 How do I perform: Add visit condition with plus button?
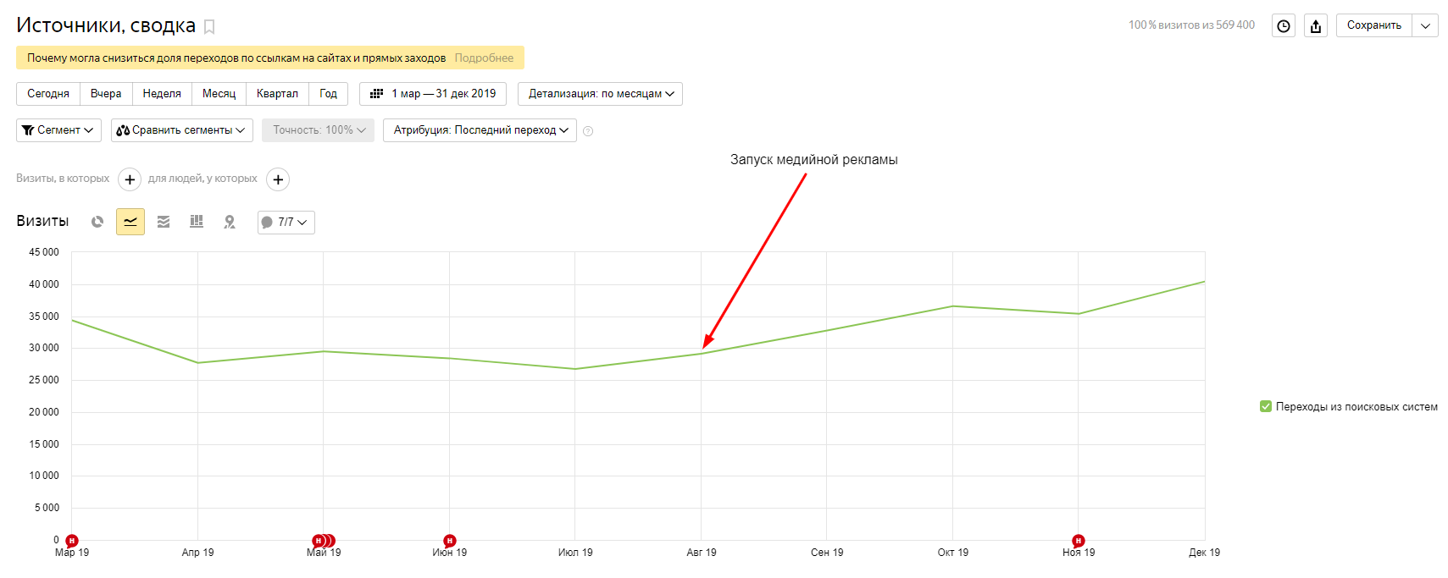(x=130, y=179)
